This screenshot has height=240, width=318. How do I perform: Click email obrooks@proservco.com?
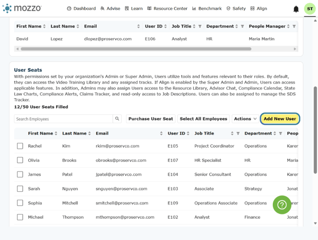tap(121, 160)
